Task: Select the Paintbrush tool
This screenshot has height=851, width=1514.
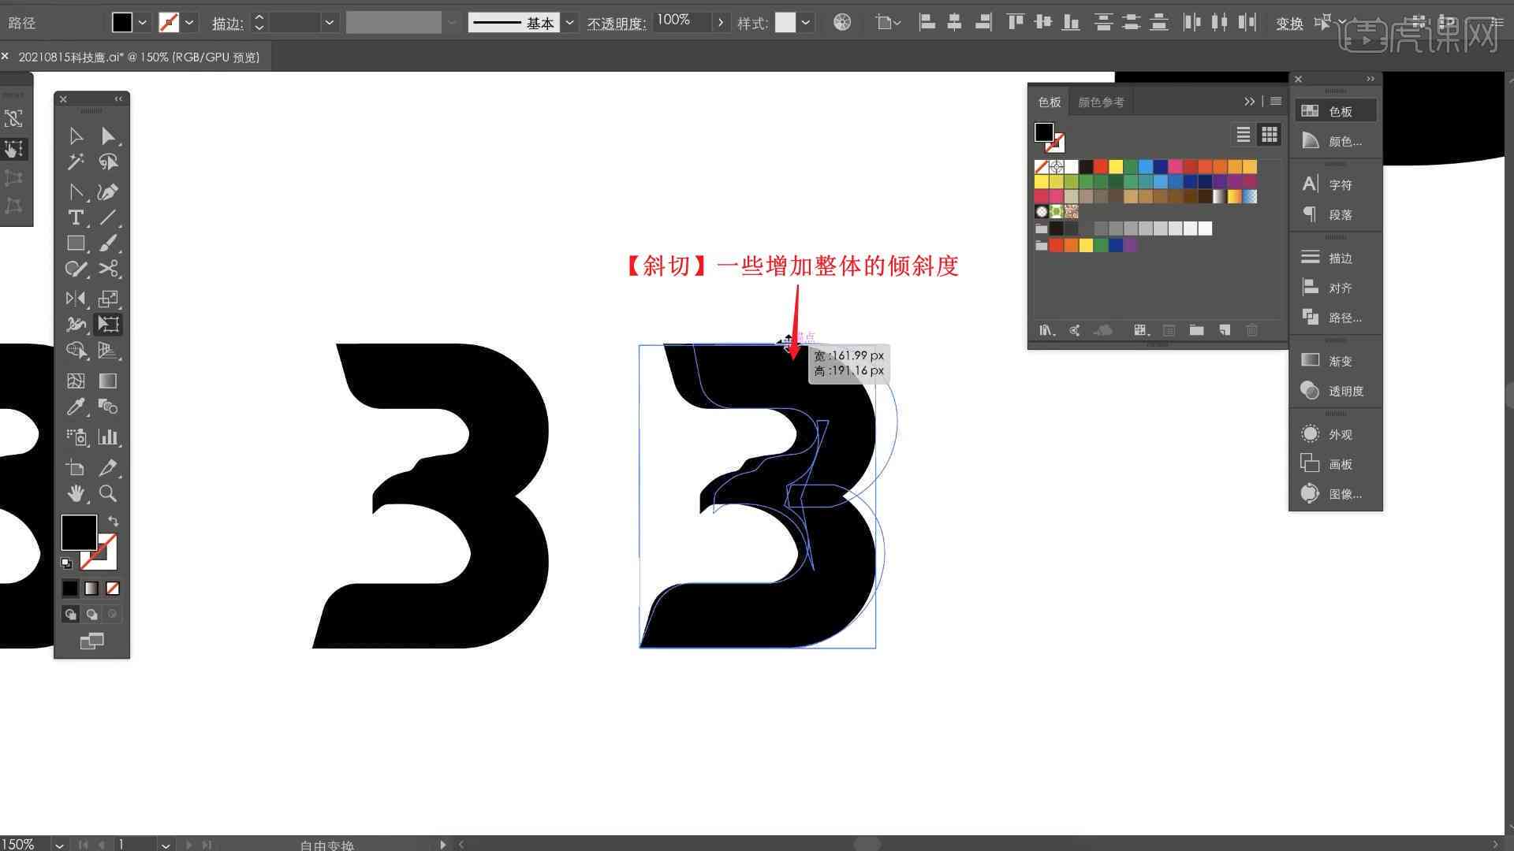Action: (108, 243)
